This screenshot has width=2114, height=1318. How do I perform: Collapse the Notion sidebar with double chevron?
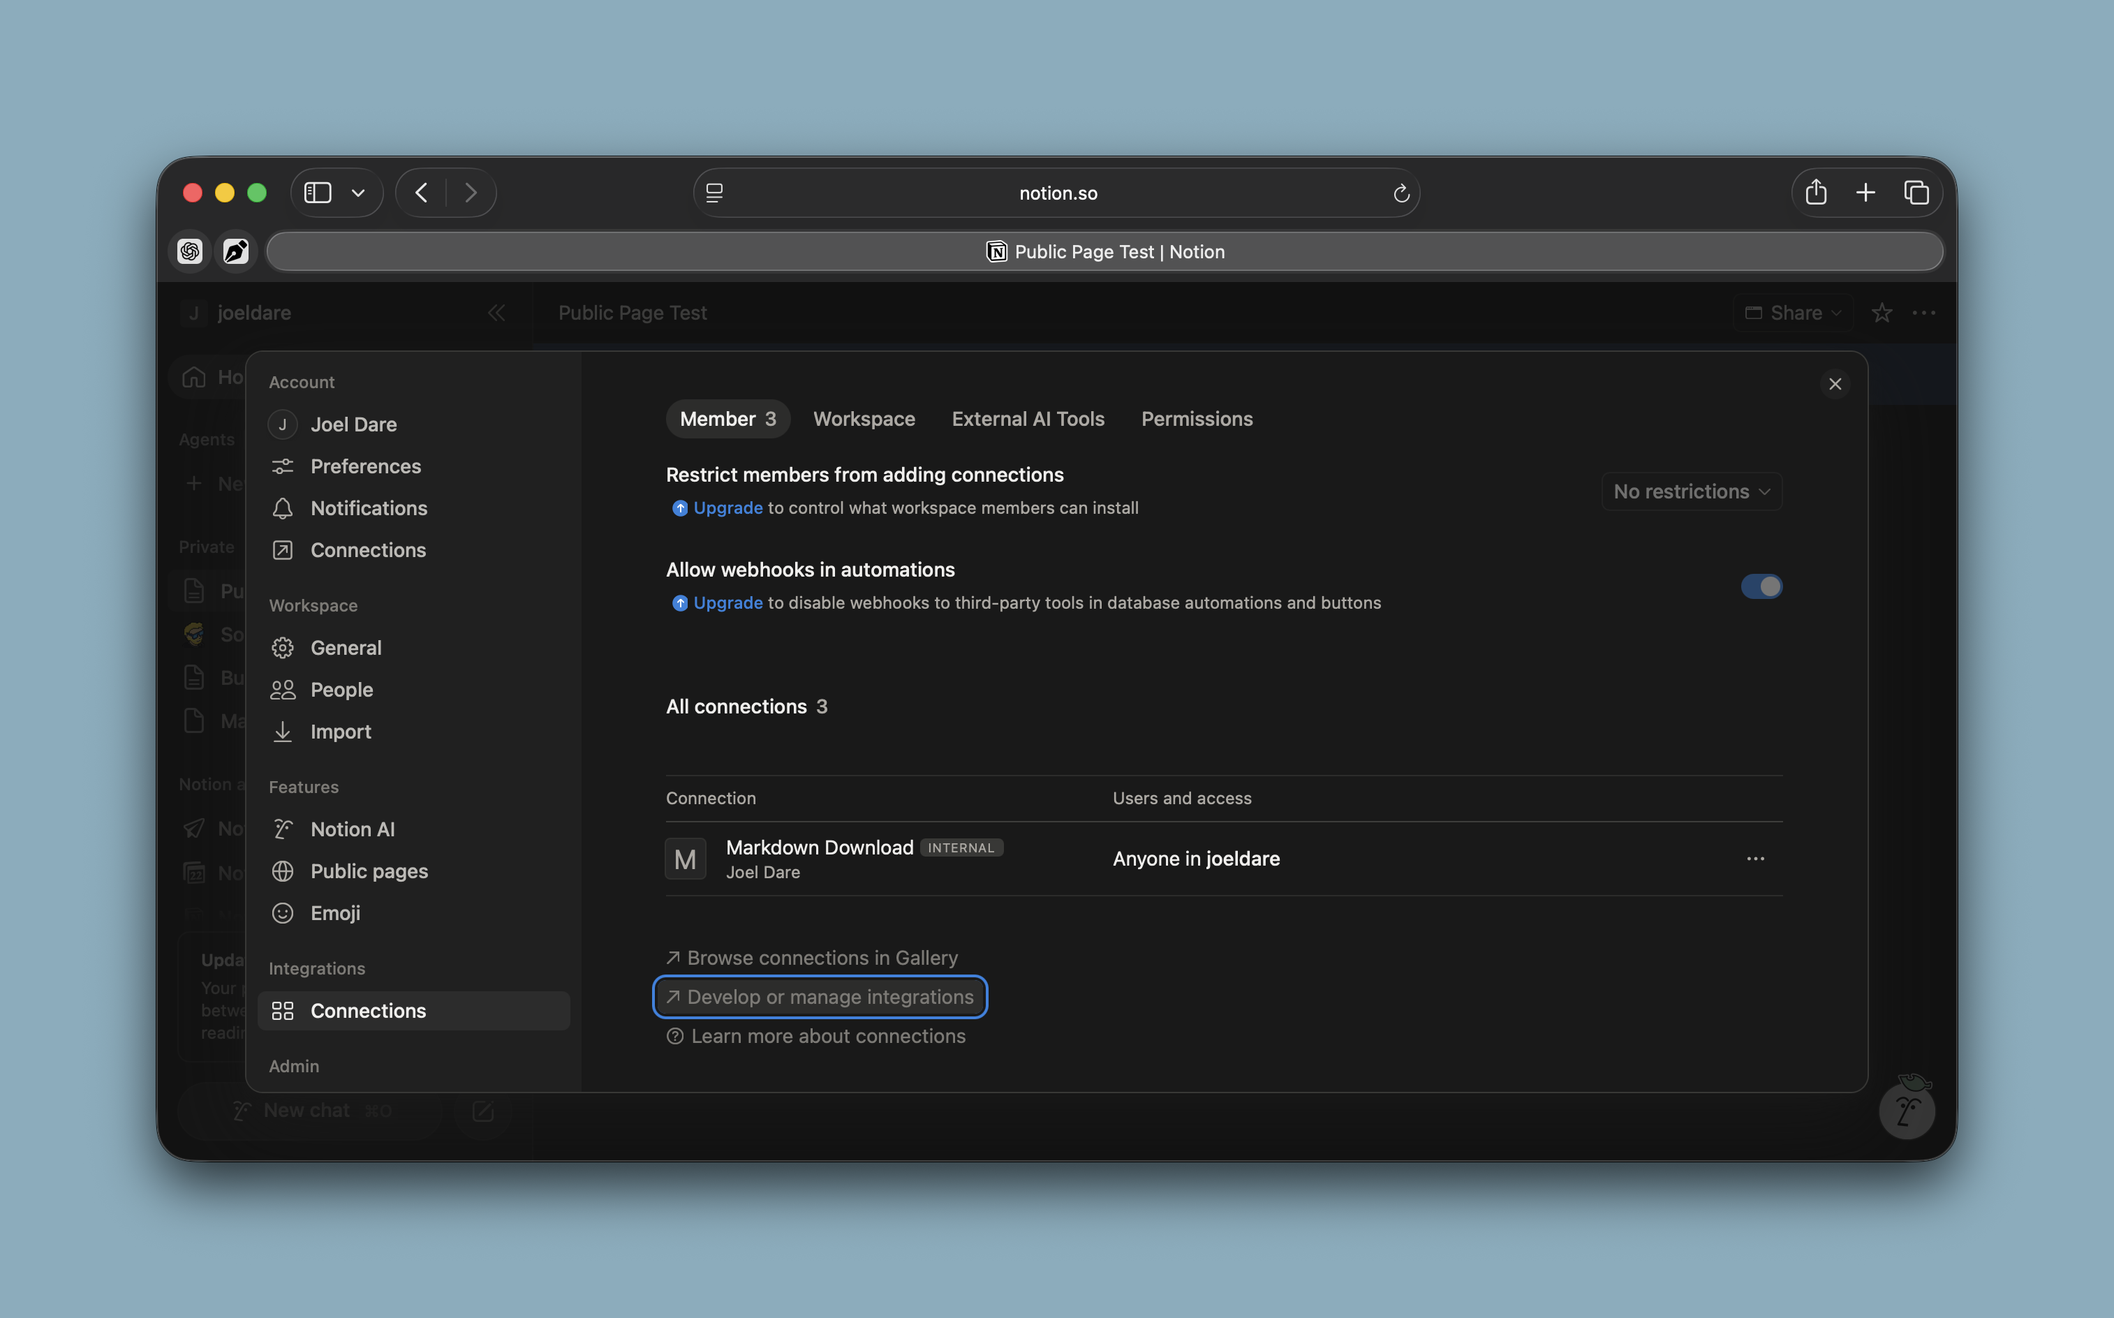[x=496, y=312]
